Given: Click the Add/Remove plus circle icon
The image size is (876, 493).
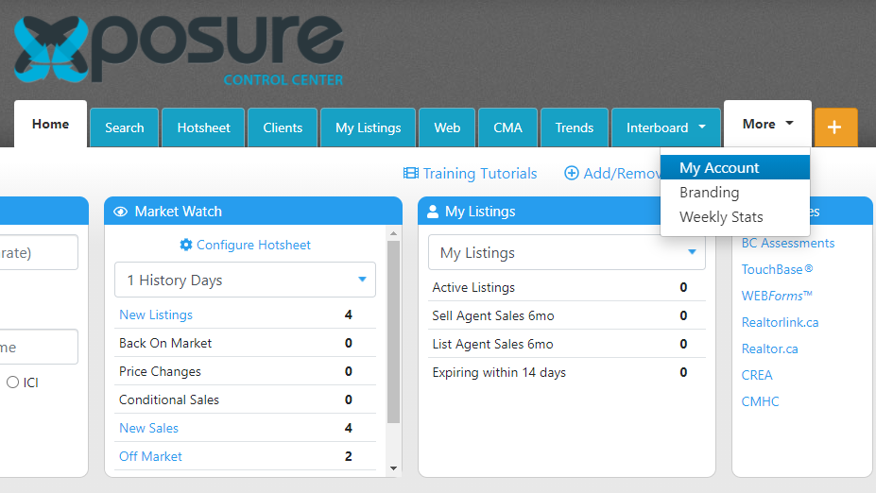Looking at the screenshot, I should (x=571, y=173).
